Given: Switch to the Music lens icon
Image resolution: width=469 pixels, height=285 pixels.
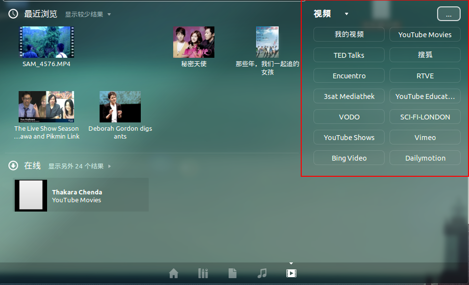Looking at the screenshot, I should click(262, 273).
